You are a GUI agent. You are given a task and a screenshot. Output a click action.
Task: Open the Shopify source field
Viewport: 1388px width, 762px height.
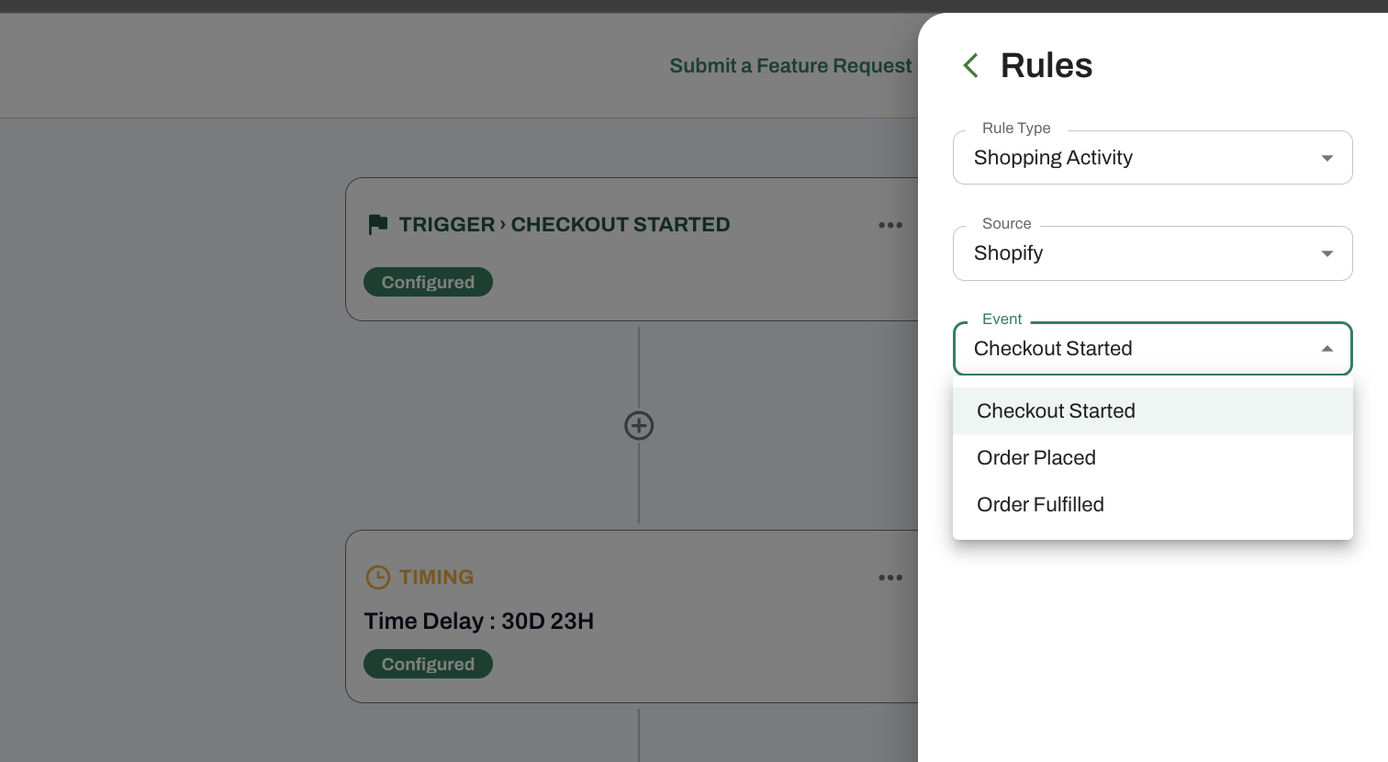pos(1153,253)
